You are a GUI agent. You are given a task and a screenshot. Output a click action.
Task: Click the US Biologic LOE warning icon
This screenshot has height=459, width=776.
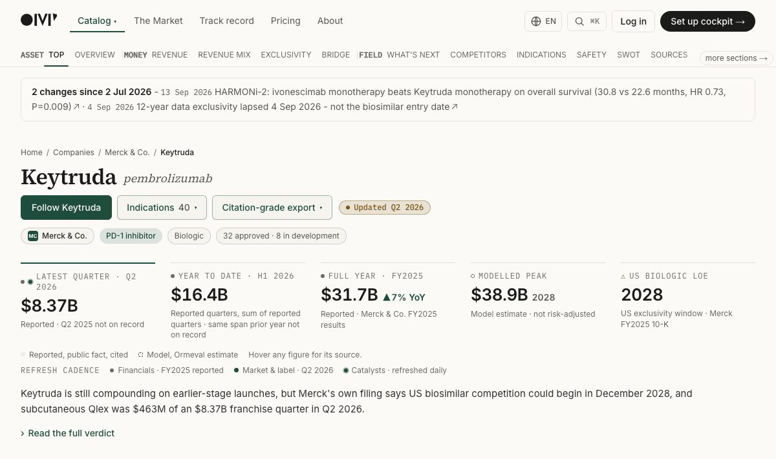pyautogui.click(x=623, y=276)
